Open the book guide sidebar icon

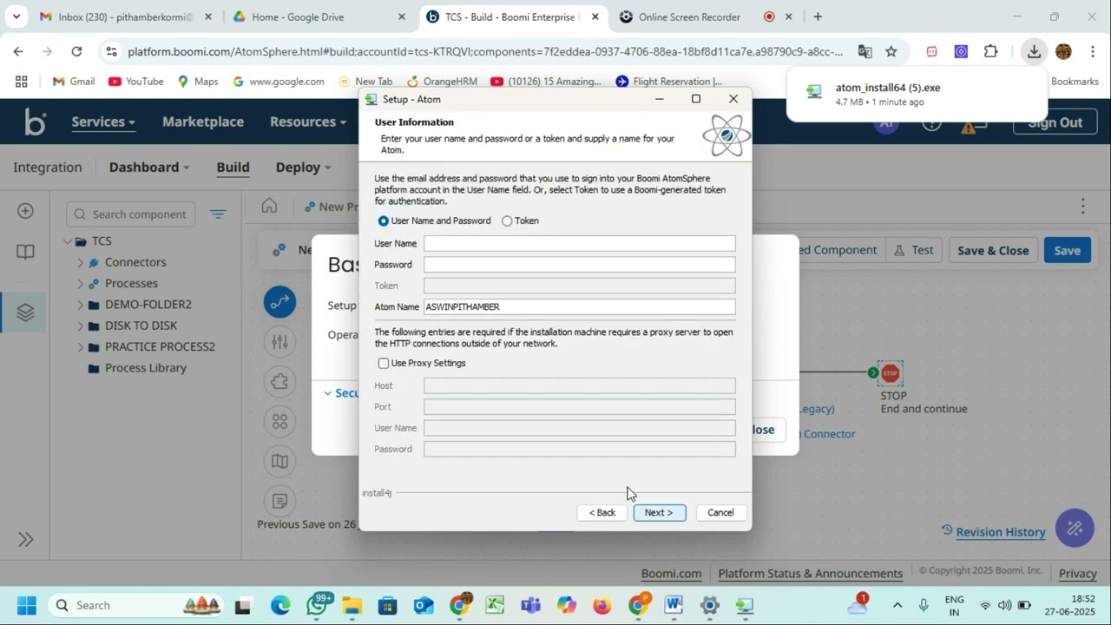click(25, 252)
